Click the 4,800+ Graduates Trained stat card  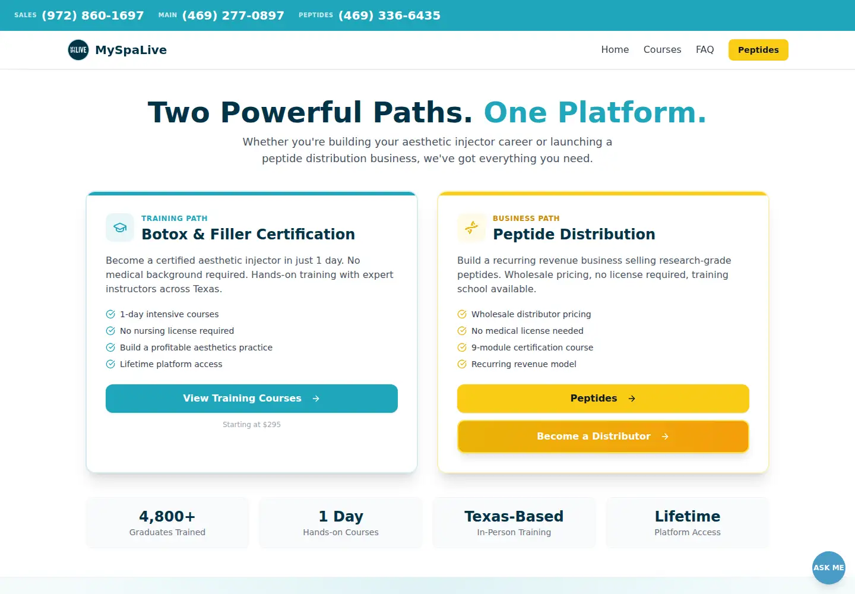167,523
